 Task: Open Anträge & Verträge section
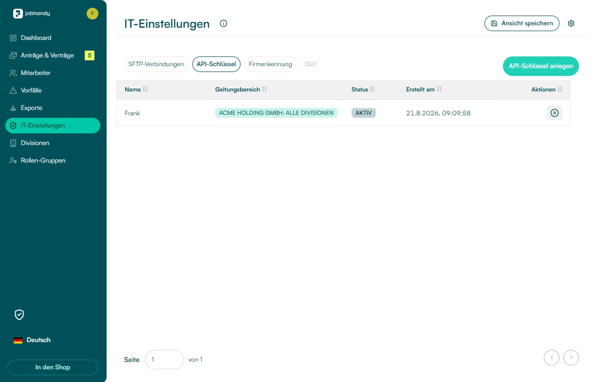pos(53,55)
